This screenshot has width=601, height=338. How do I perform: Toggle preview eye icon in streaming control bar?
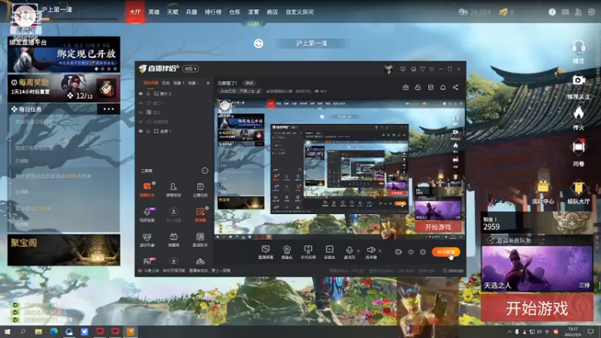(x=410, y=252)
